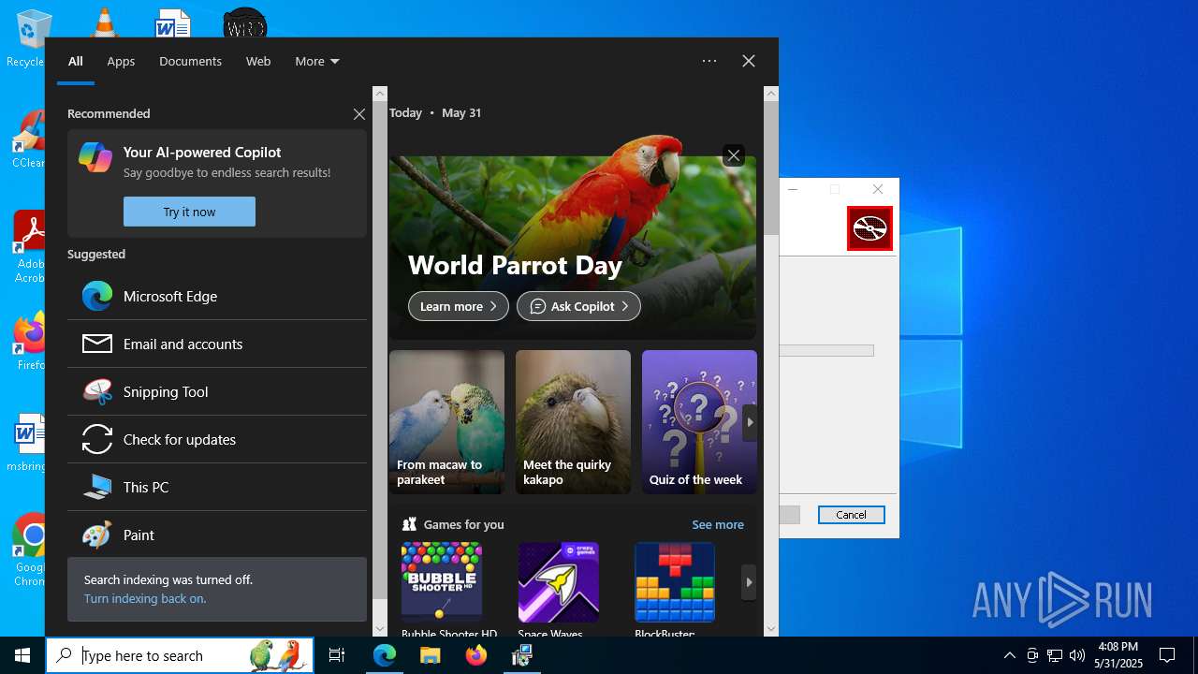
Task: Dismiss the Recommended section
Action: tap(359, 114)
